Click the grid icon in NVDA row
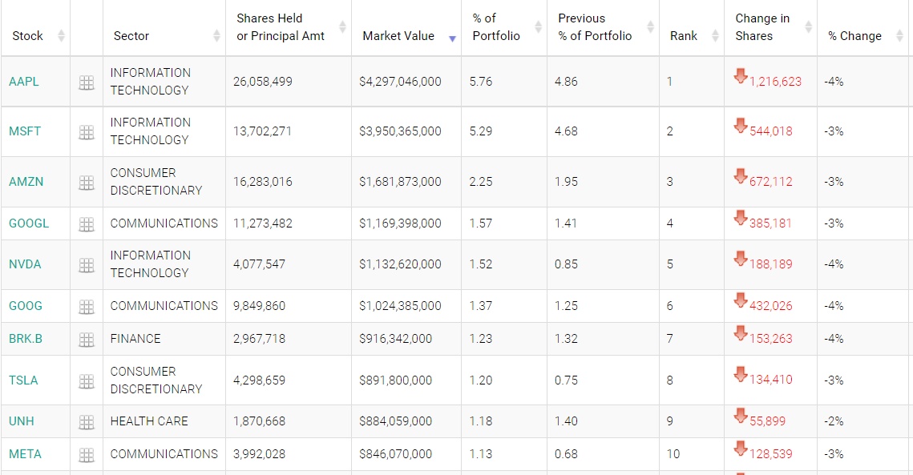The image size is (913, 475). [x=87, y=265]
